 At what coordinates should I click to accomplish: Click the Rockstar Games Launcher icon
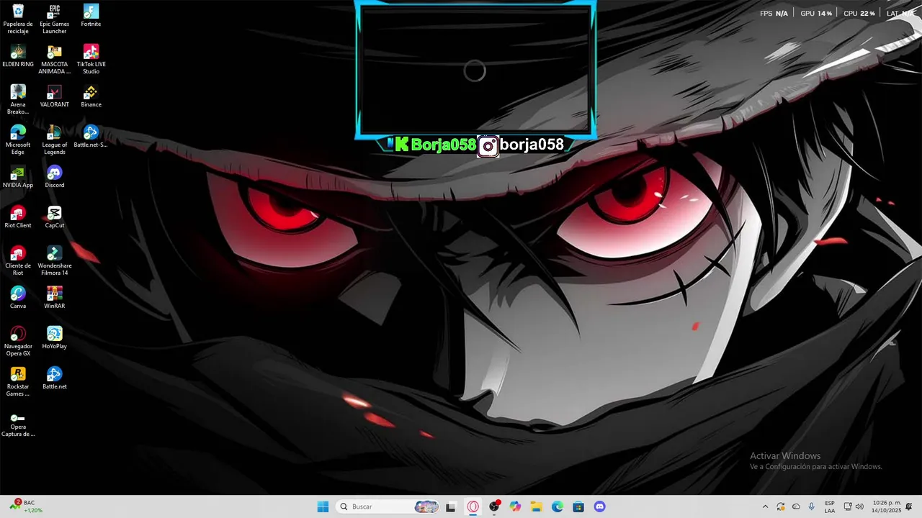pyautogui.click(x=18, y=381)
